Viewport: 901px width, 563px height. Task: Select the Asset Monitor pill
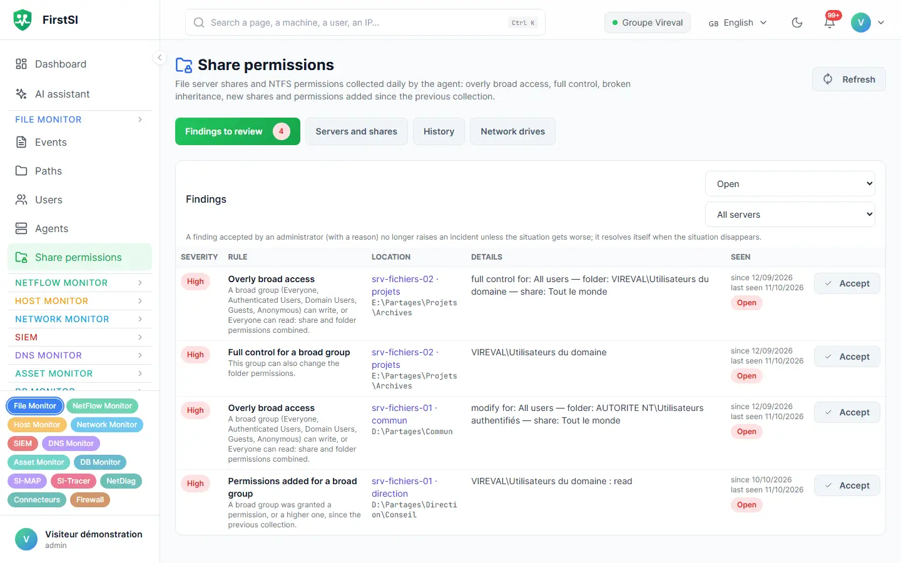(39, 462)
